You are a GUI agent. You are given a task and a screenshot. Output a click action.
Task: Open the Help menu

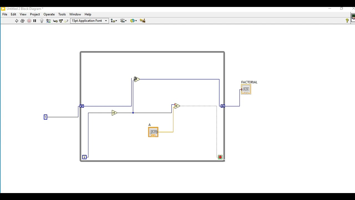pos(88,14)
